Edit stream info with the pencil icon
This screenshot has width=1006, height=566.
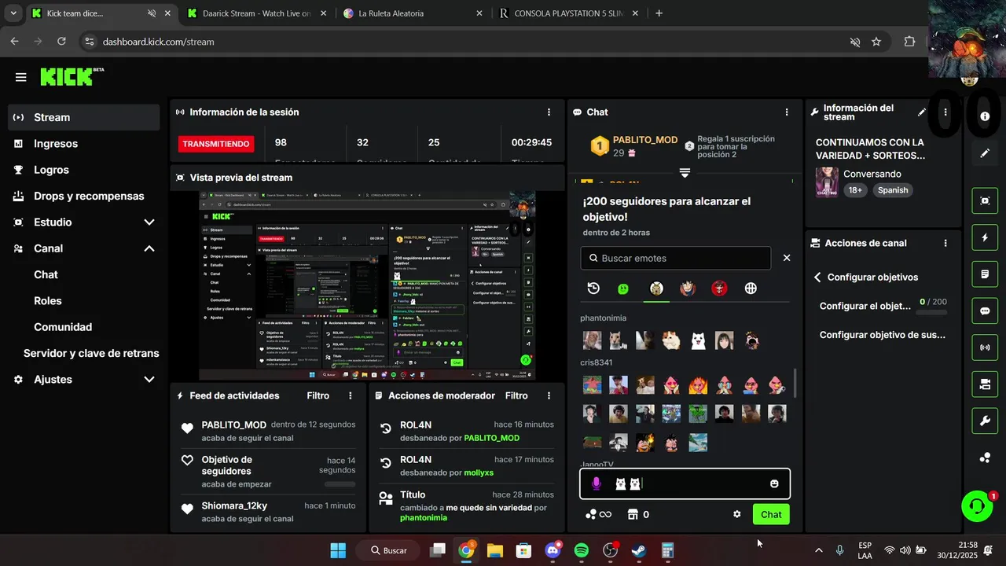[922, 112]
